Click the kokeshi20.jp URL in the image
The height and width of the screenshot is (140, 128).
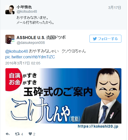coord(98,126)
